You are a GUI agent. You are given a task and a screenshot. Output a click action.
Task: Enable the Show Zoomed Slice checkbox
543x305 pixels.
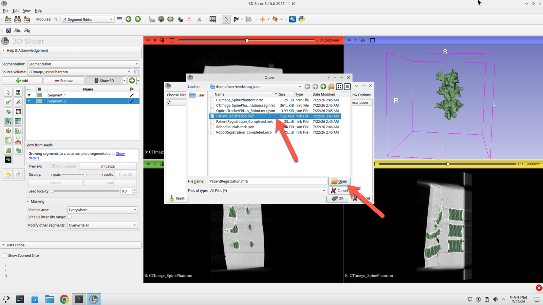point(5,255)
